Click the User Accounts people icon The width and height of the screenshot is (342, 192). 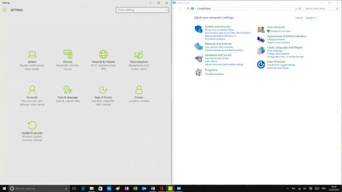(261, 29)
